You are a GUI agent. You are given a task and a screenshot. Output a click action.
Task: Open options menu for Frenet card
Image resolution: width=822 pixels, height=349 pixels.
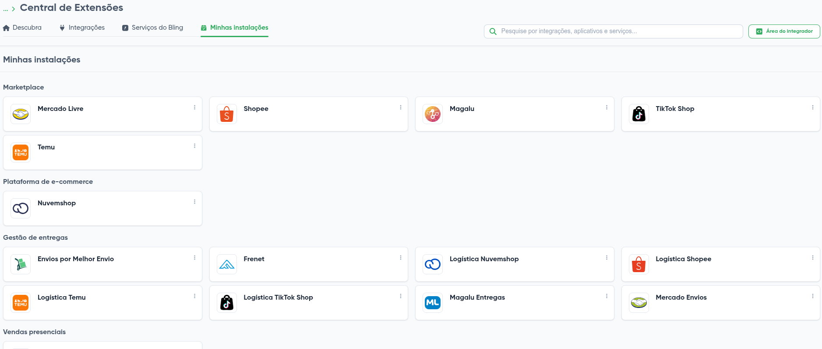401,258
